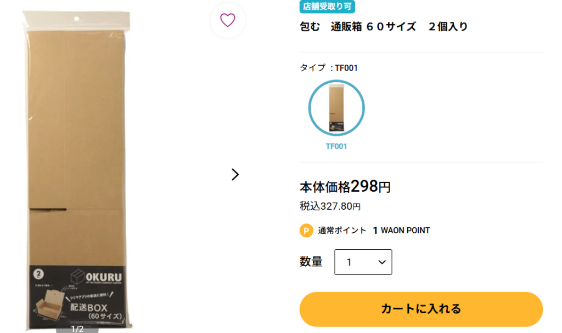Click the 1/2 image counter

pyautogui.click(x=77, y=329)
